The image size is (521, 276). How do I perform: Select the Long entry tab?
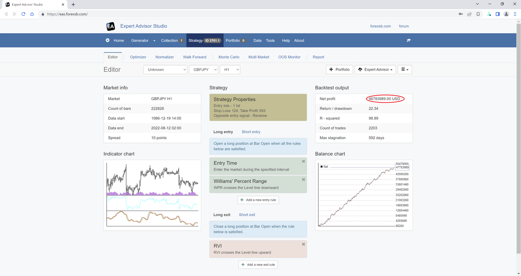[x=223, y=132]
